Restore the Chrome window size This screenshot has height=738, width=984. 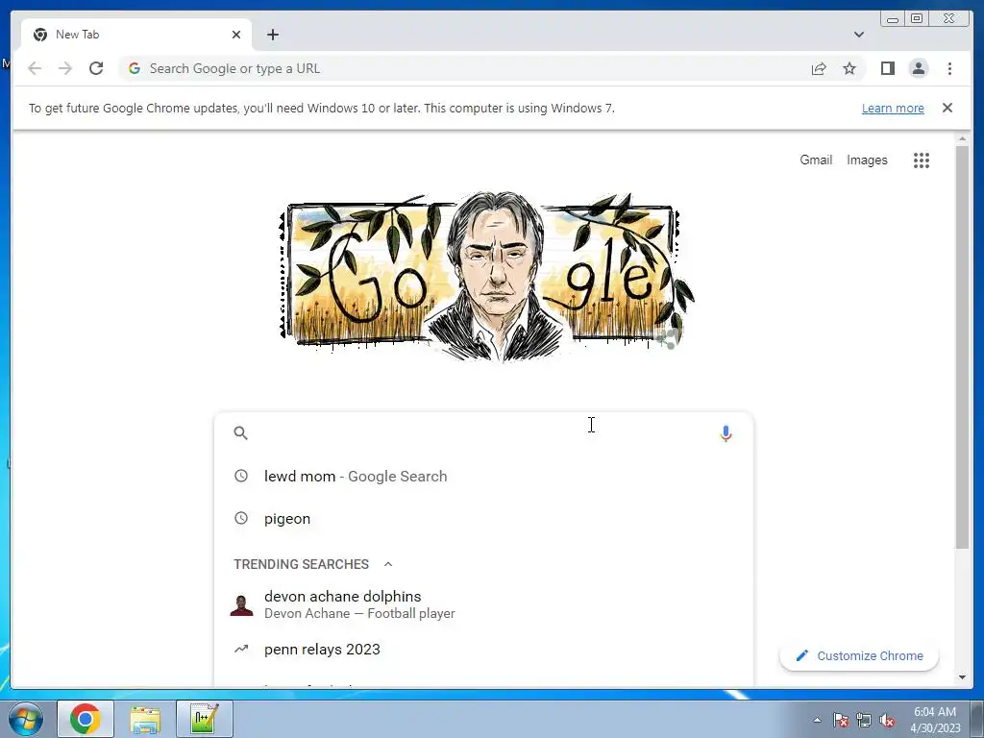pyautogui.click(x=916, y=19)
